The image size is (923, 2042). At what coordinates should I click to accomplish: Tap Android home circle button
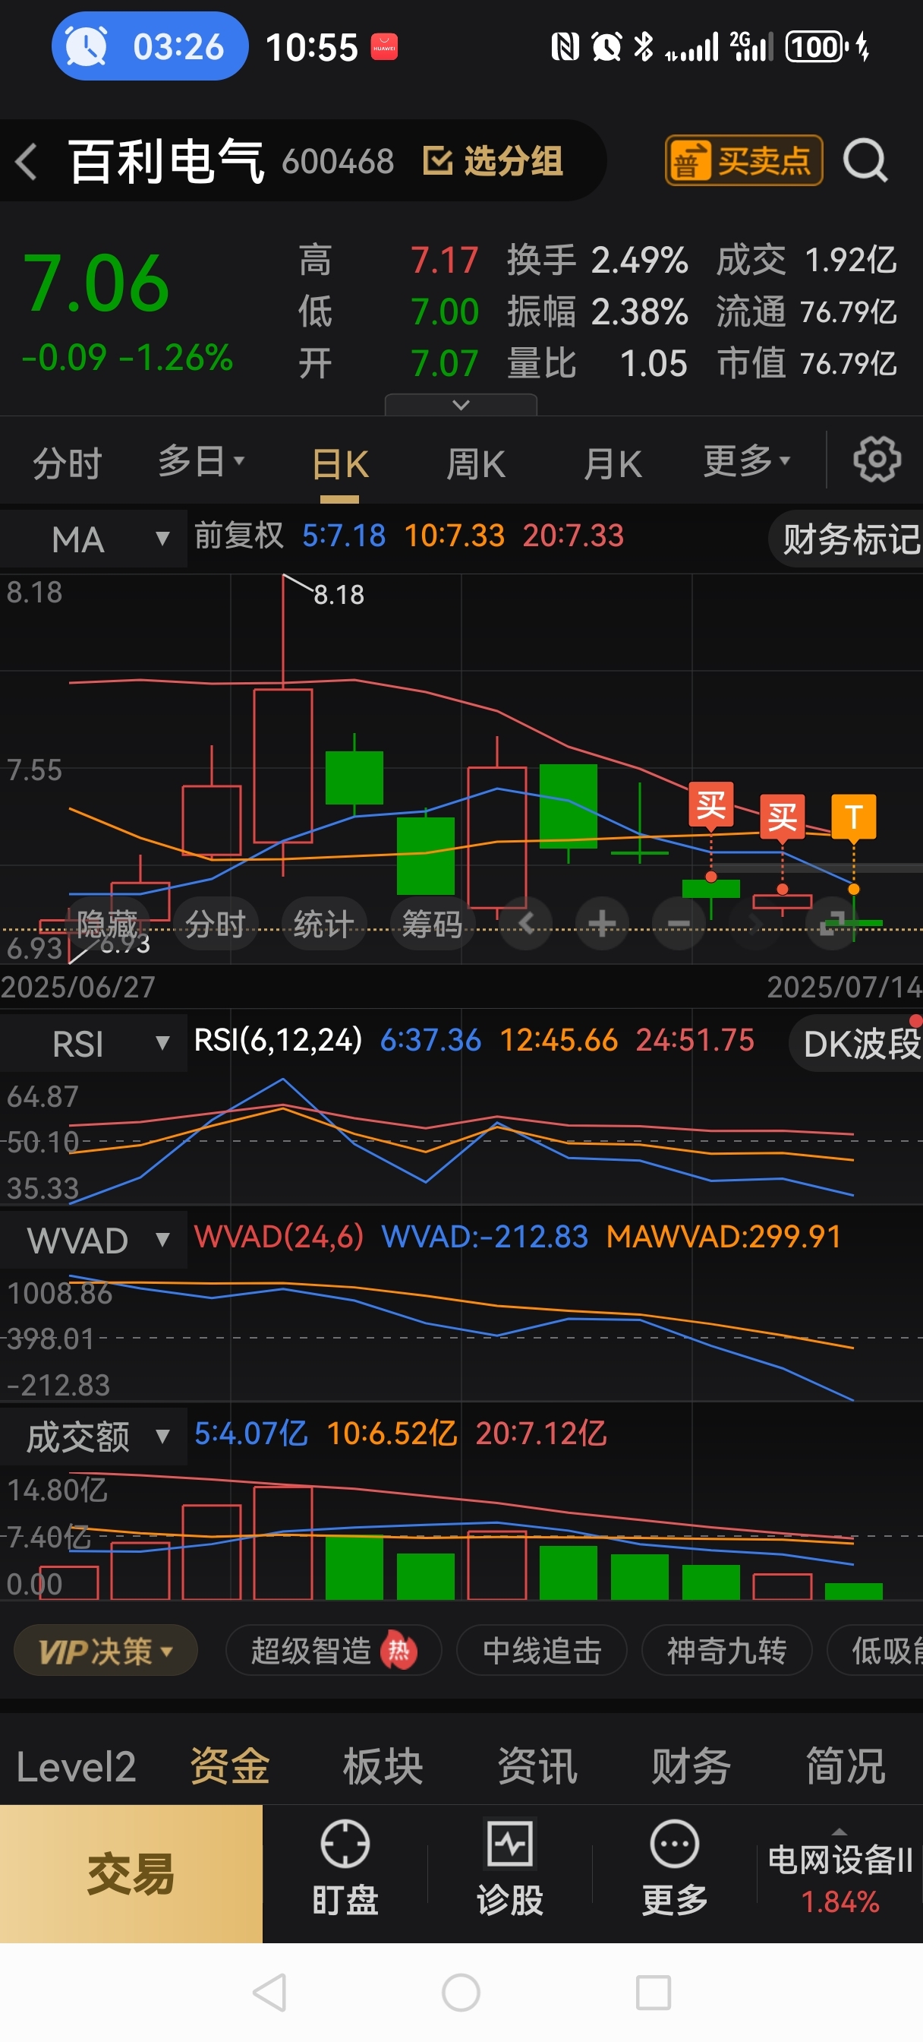(x=461, y=1992)
